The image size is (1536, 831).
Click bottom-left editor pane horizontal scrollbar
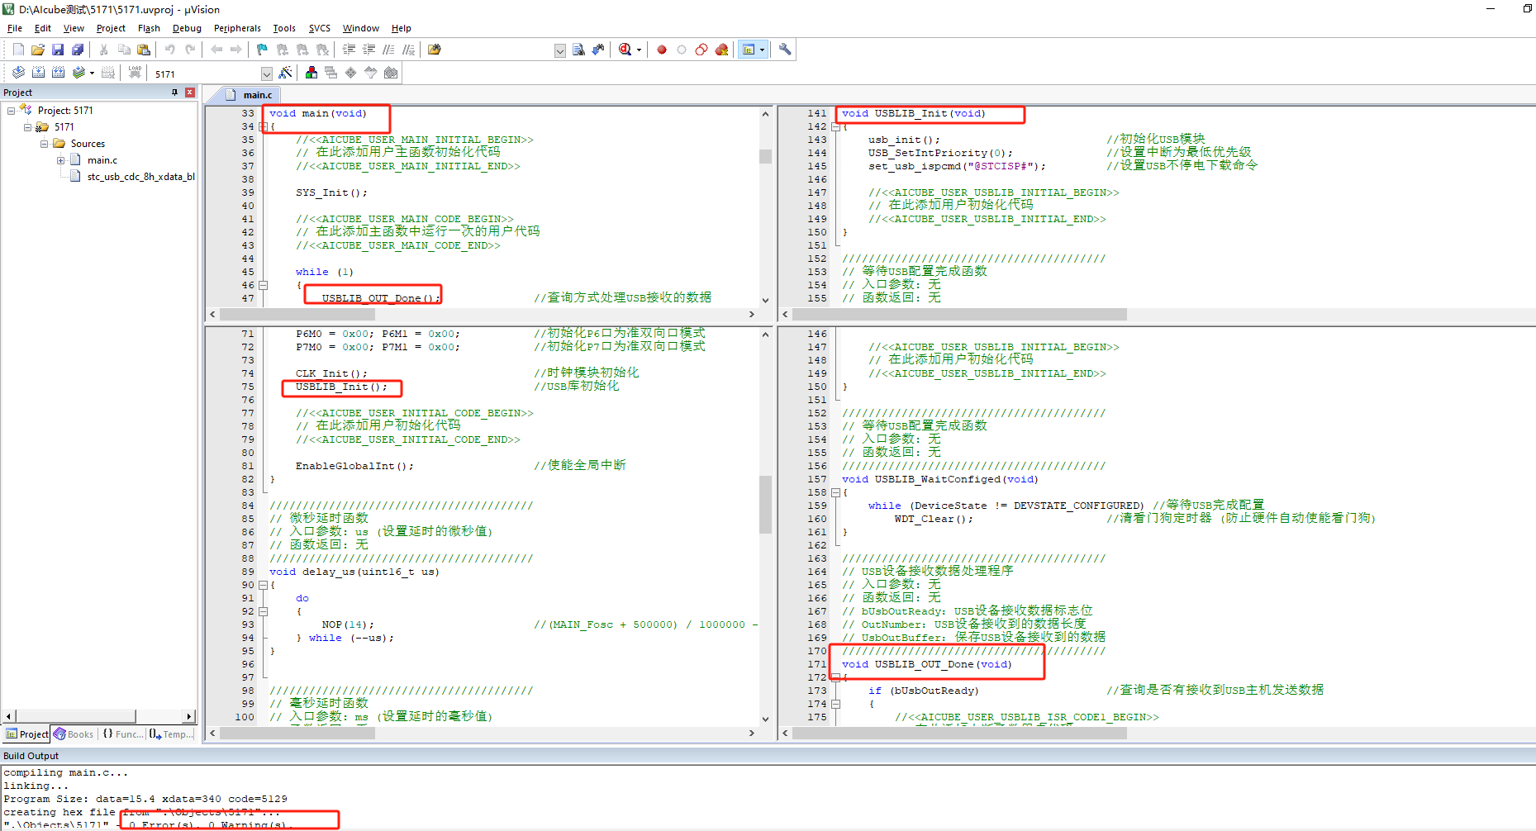(x=482, y=733)
